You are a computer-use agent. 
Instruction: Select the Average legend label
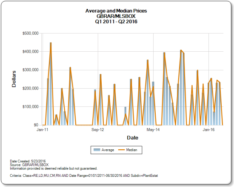coord(108,150)
